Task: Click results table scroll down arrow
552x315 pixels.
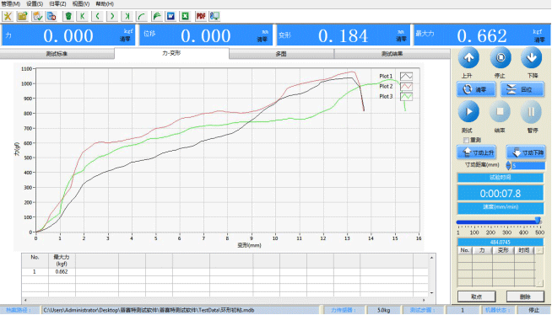Action: pyautogui.click(x=431, y=293)
